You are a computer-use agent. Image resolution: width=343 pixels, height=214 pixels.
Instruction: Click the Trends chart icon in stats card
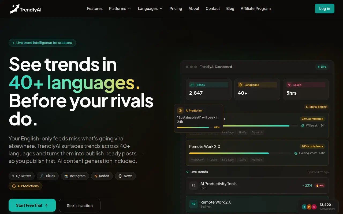tap(192, 85)
